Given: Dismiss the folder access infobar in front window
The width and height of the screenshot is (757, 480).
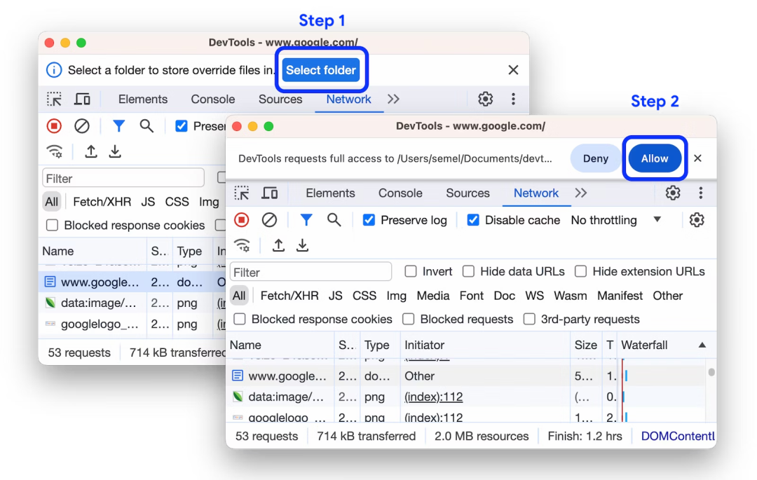Looking at the screenshot, I should [697, 158].
